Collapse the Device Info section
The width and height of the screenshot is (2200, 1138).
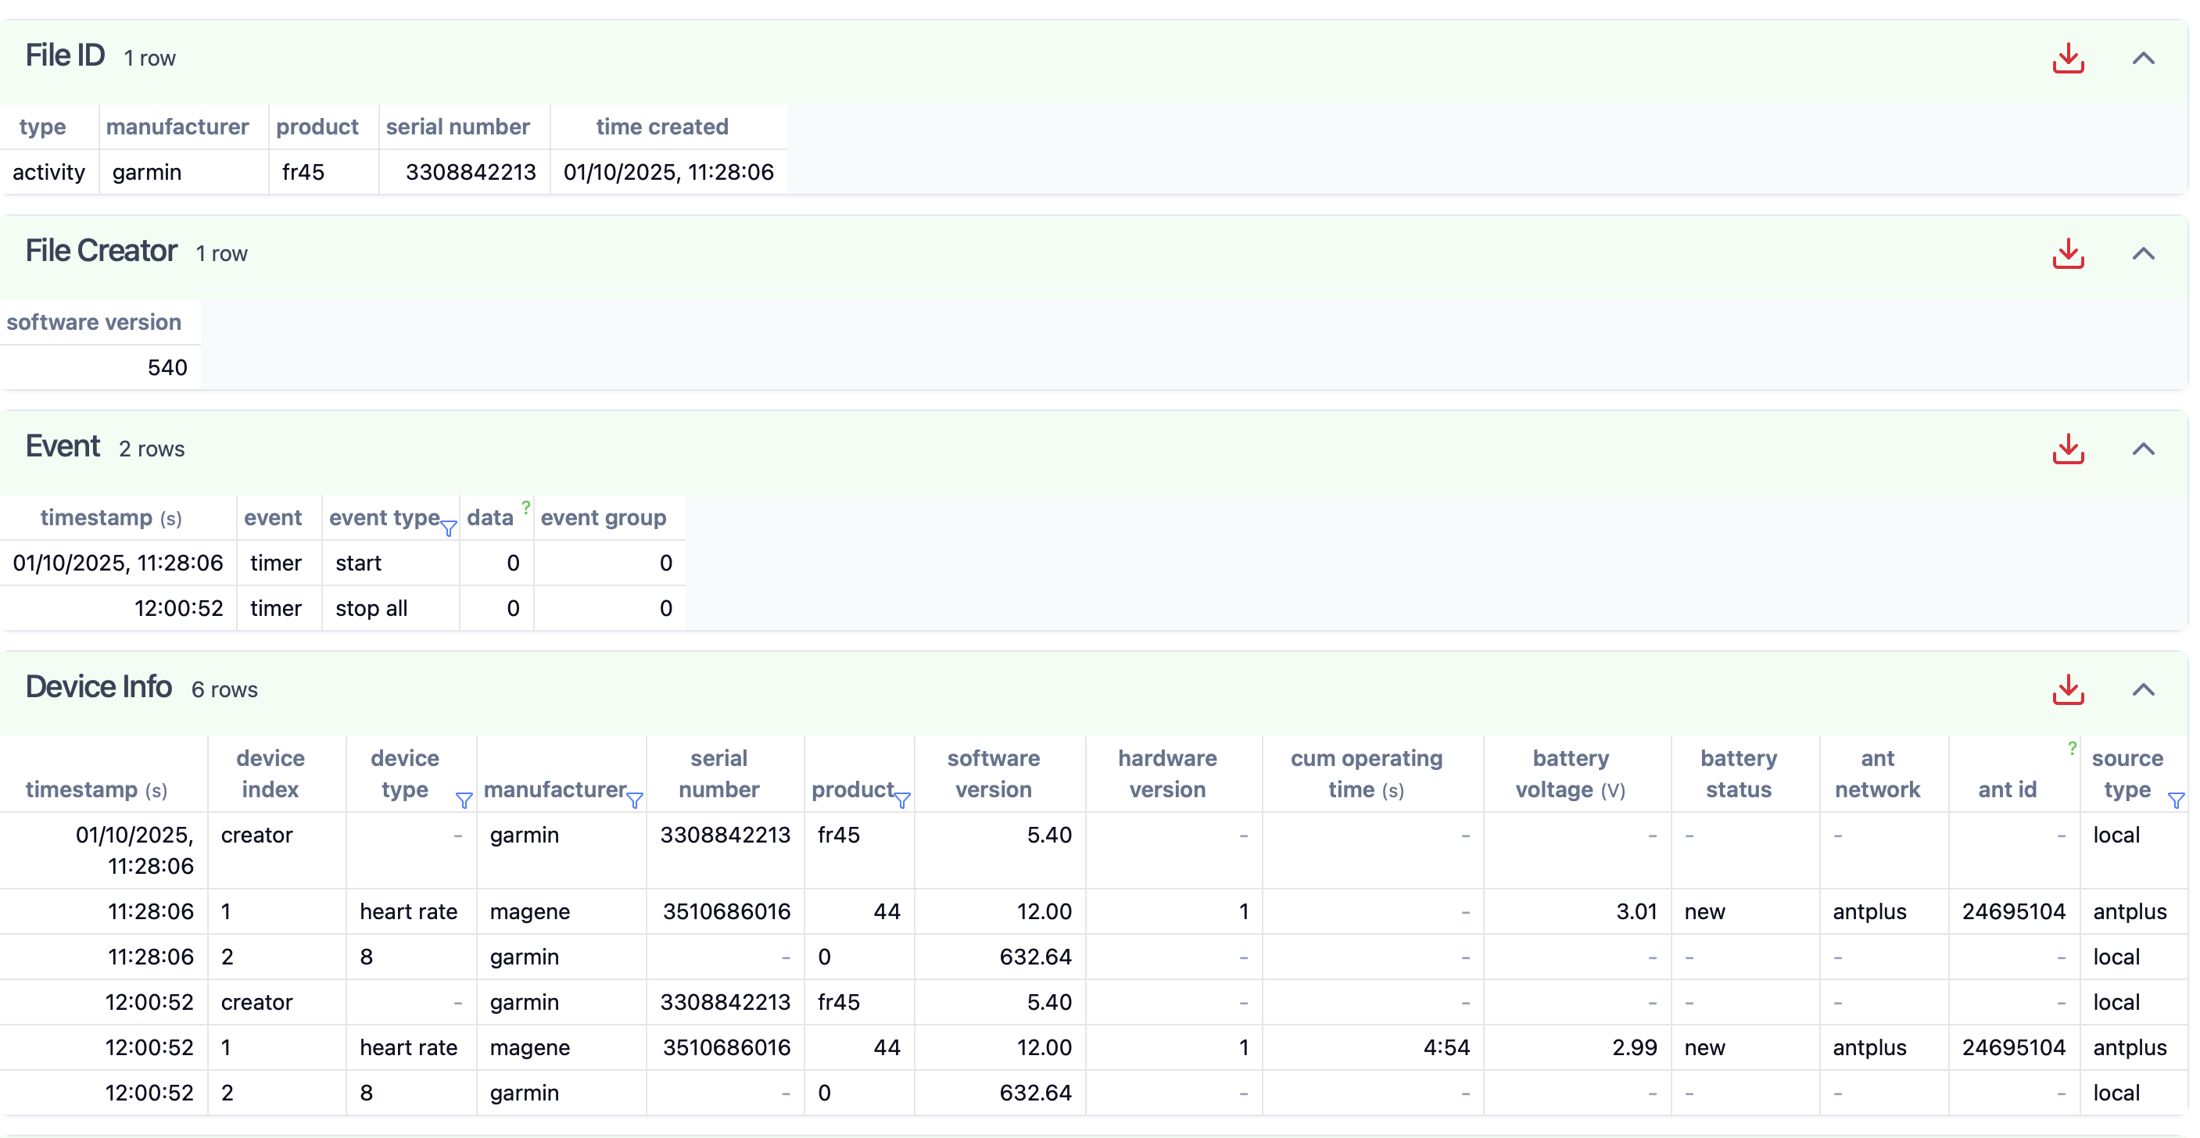[2143, 690]
